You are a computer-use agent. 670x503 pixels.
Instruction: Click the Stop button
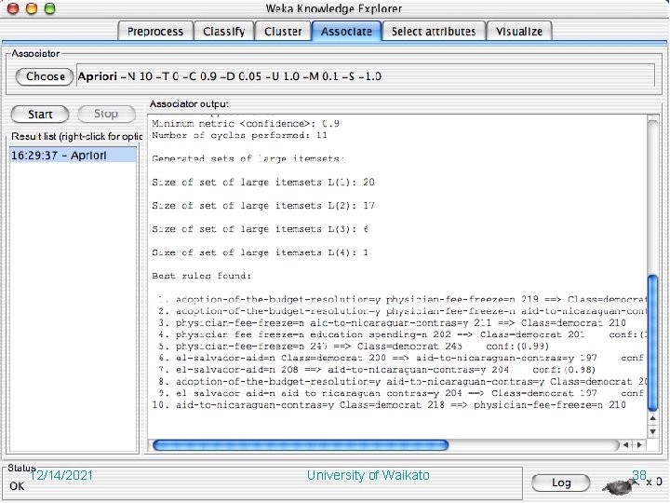[x=106, y=114]
